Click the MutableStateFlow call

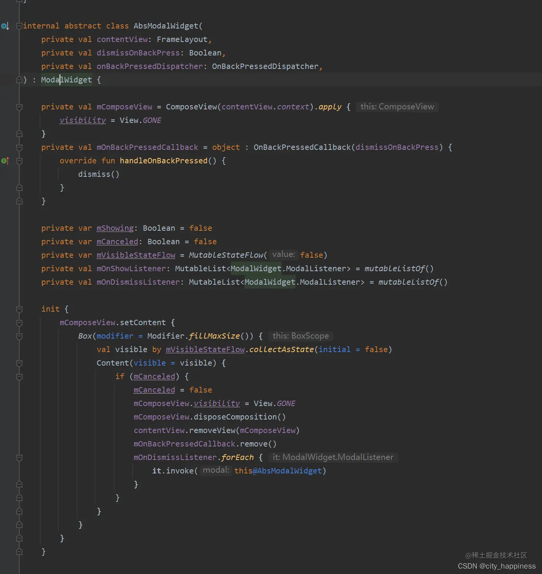(x=226, y=255)
